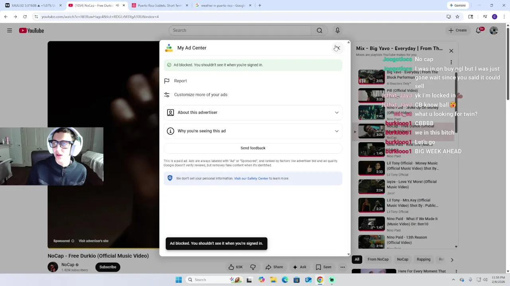
Task: Open Chrome media controls icon
Action: pyautogui.click(x=485, y=17)
